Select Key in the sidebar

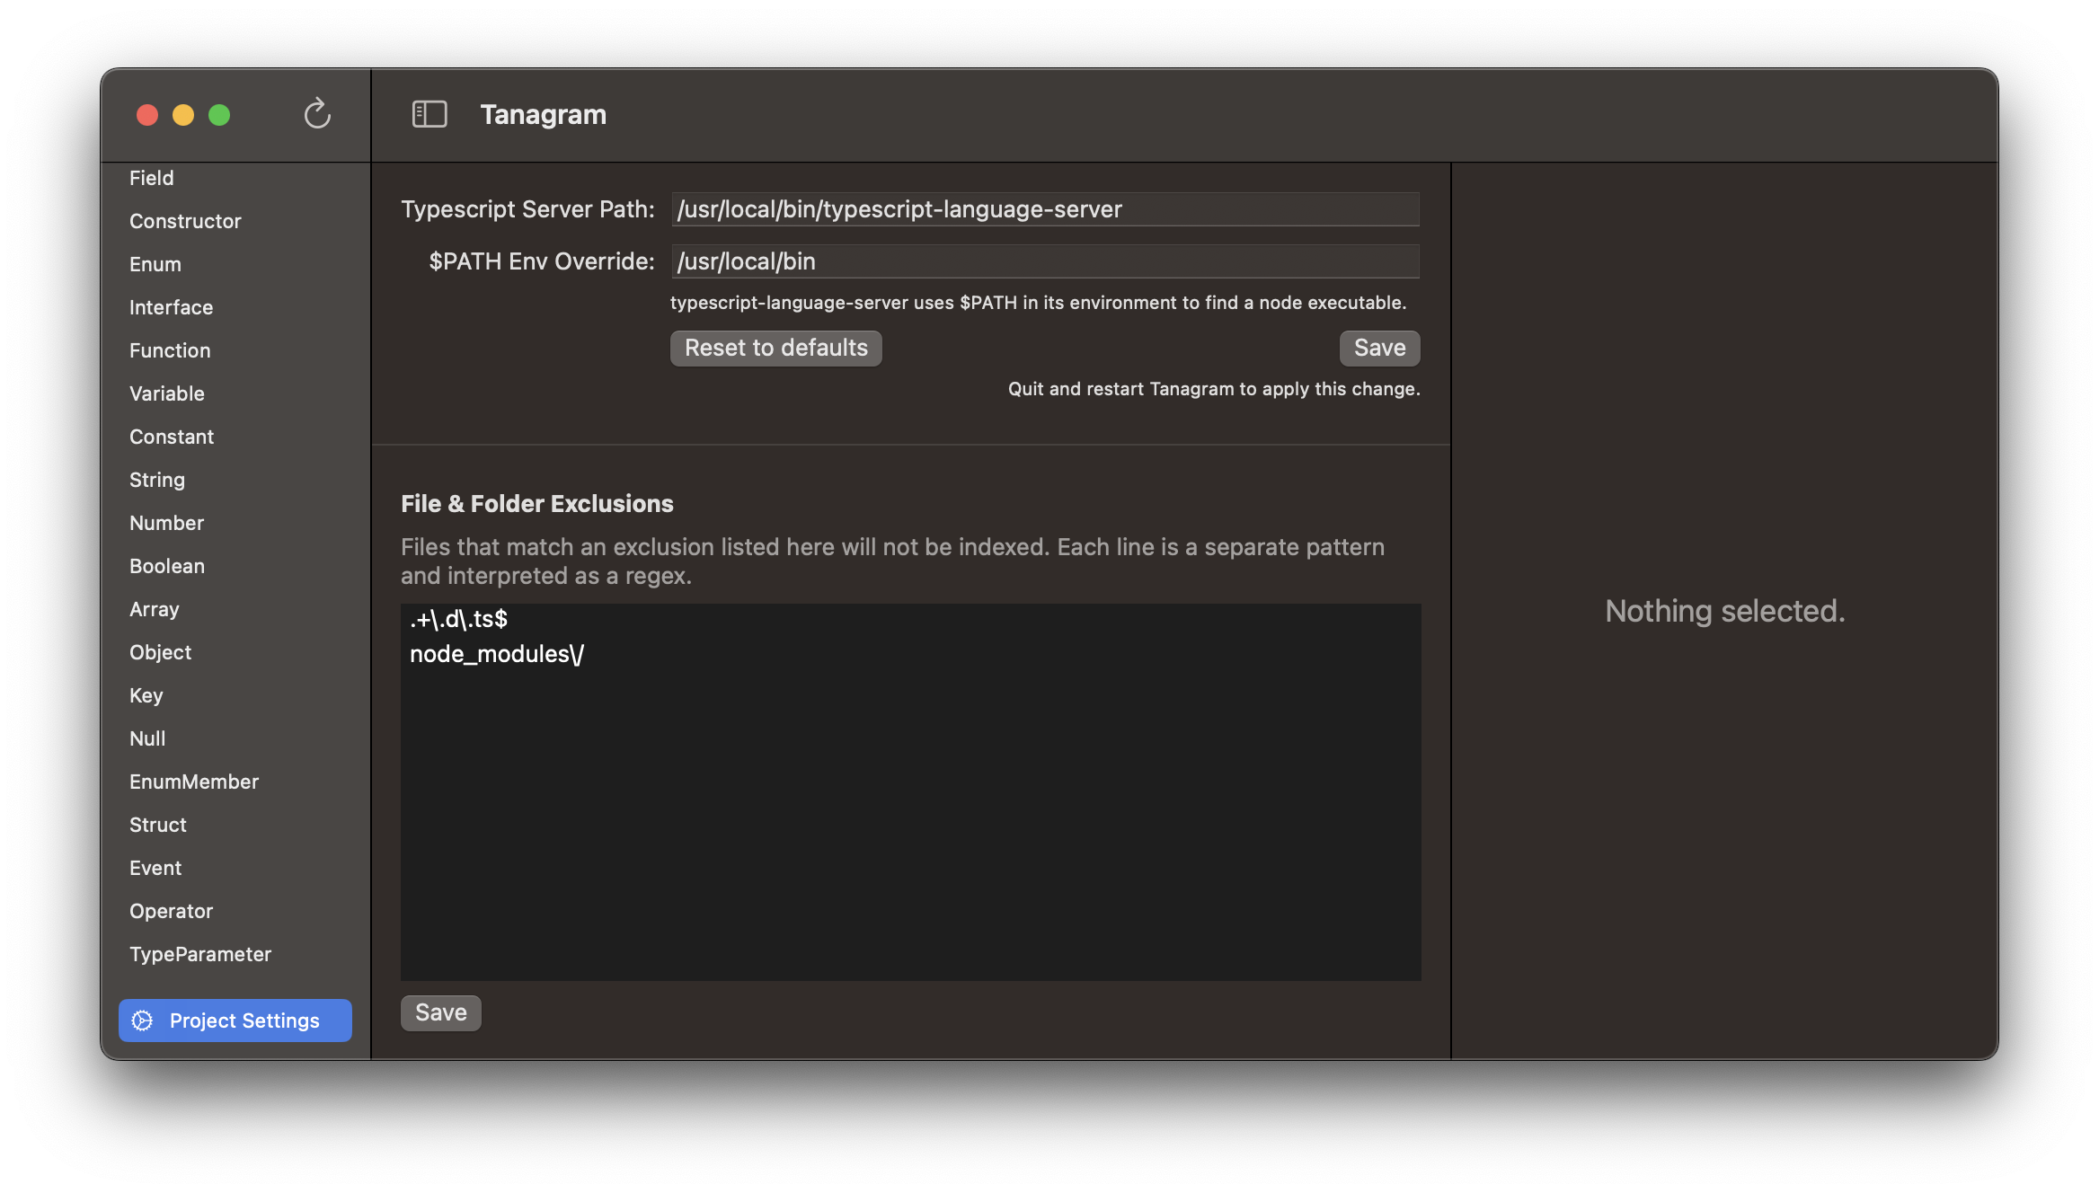(146, 695)
